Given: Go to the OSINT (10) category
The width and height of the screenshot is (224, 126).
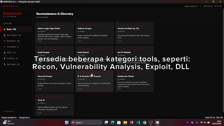Looking at the screenshot, I should click(x=16, y=53).
